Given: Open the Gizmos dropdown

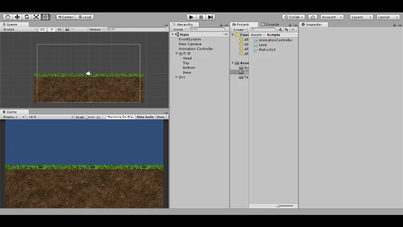Looking at the screenshot, I should click(x=96, y=29).
